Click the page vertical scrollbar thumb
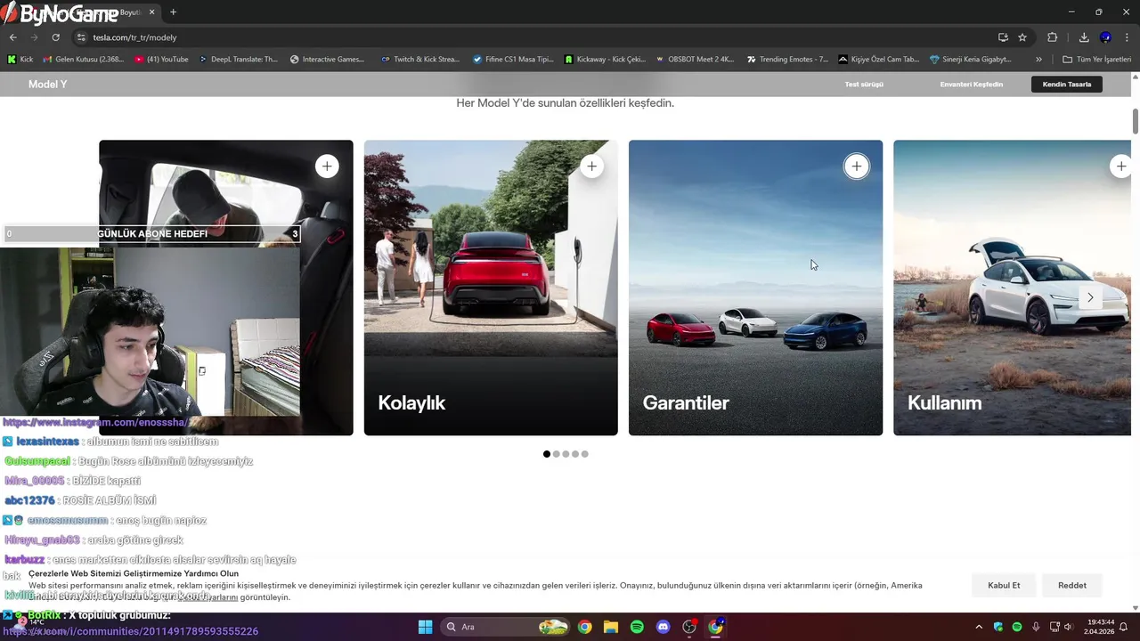 click(x=1136, y=121)
